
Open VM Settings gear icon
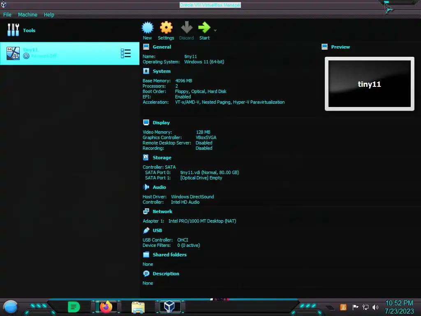click(x=166, y=28)
